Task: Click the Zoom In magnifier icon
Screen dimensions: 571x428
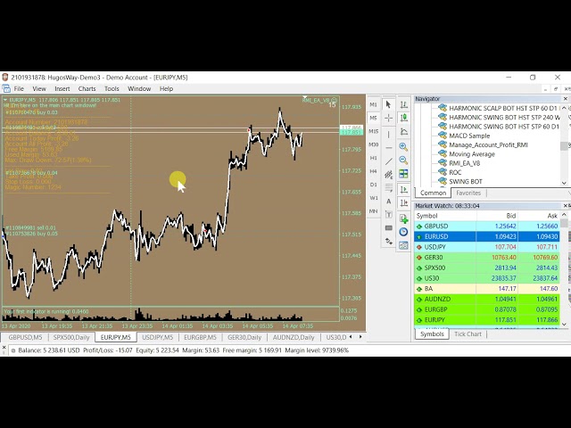Action: coord(403,146)
